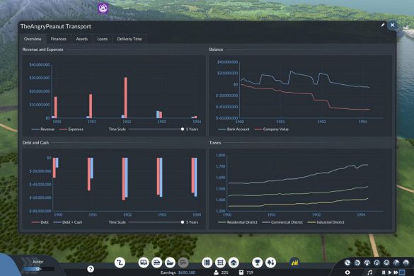Click the 1902 expenses bar in Revenue chart
Screen dimensions: 414x276
click(126, 98)
